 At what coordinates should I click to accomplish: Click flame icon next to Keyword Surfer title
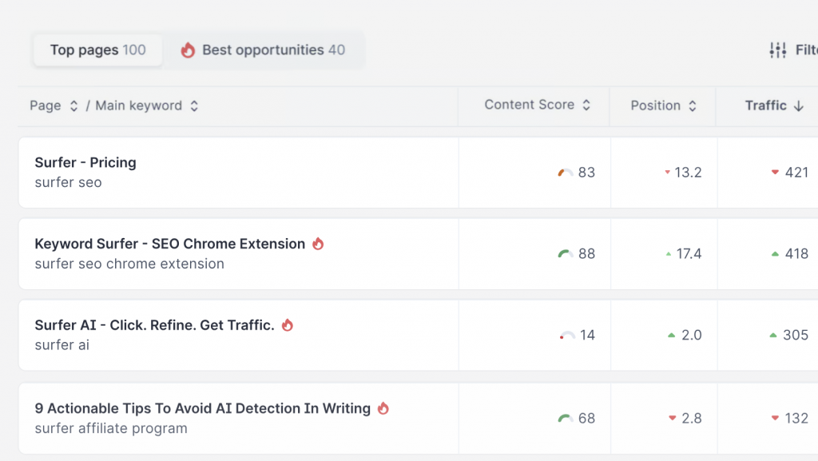click(x=318, y=244)
